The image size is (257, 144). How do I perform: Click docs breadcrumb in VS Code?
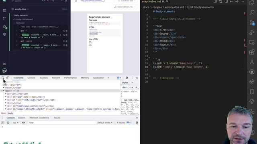coord(146,7)
